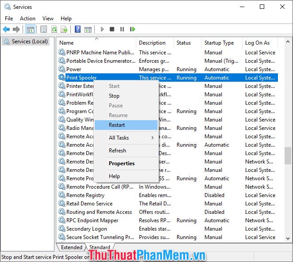Click the Export List toolbar icon

pos(64,29)
